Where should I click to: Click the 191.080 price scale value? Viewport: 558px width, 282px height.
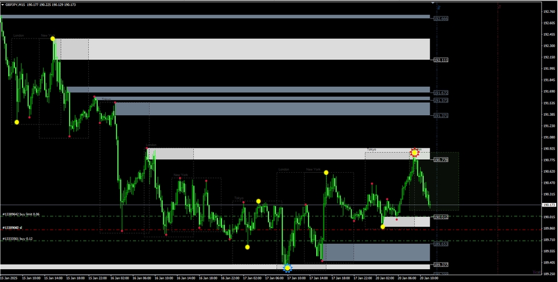point(549,137)
